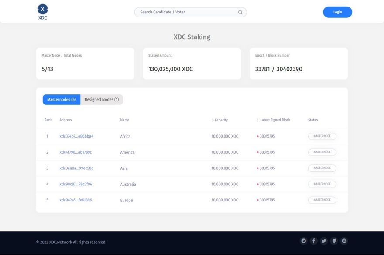Viewport: 384px width, 255px height.
Task: Open the Telegram link in footer
Action: pyautogui.click(x=303, y=241)
